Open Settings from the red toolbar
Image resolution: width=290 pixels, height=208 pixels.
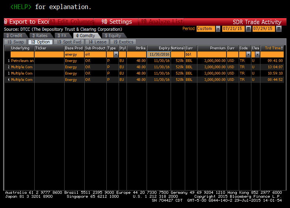tap(117, 22)
